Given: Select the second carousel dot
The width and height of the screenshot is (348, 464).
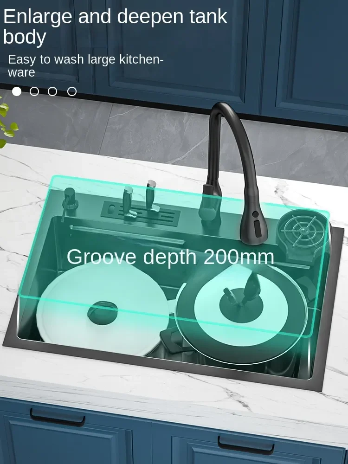Looking at the screenshot, I should coord(34,91).
